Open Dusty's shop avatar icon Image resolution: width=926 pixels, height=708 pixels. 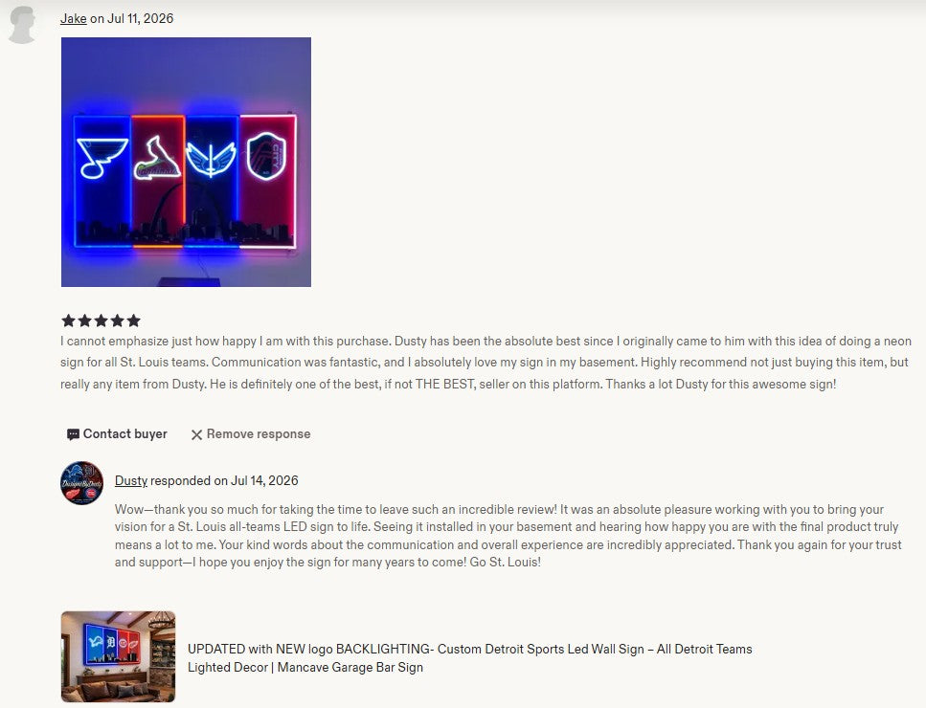(82, 482)
